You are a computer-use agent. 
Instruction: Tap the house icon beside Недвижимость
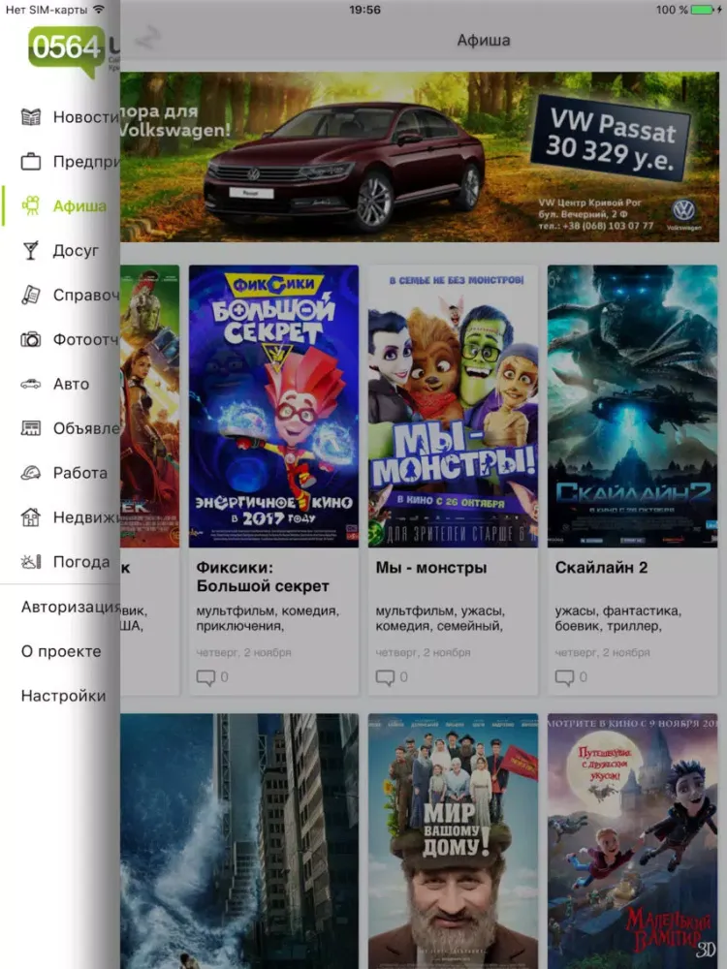(31, 517)
